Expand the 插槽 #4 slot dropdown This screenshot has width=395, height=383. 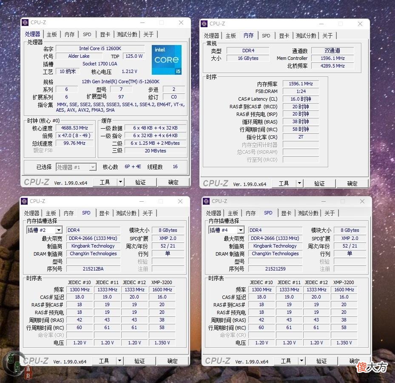pos(241,230)
